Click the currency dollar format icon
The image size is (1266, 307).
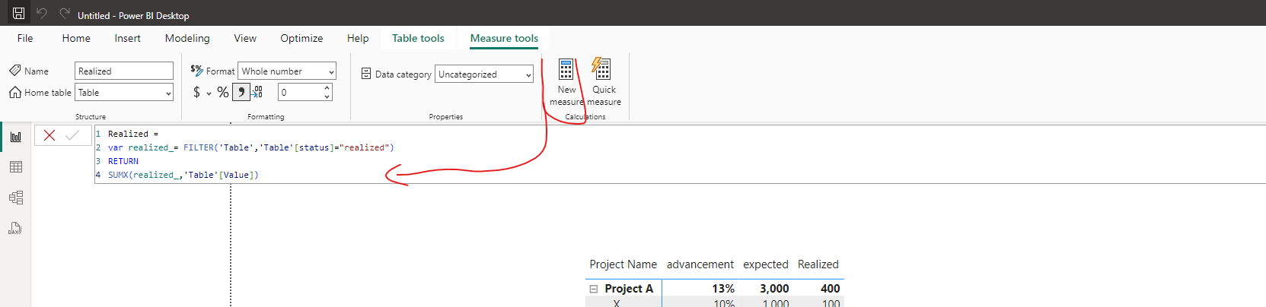tap(197, 92)
